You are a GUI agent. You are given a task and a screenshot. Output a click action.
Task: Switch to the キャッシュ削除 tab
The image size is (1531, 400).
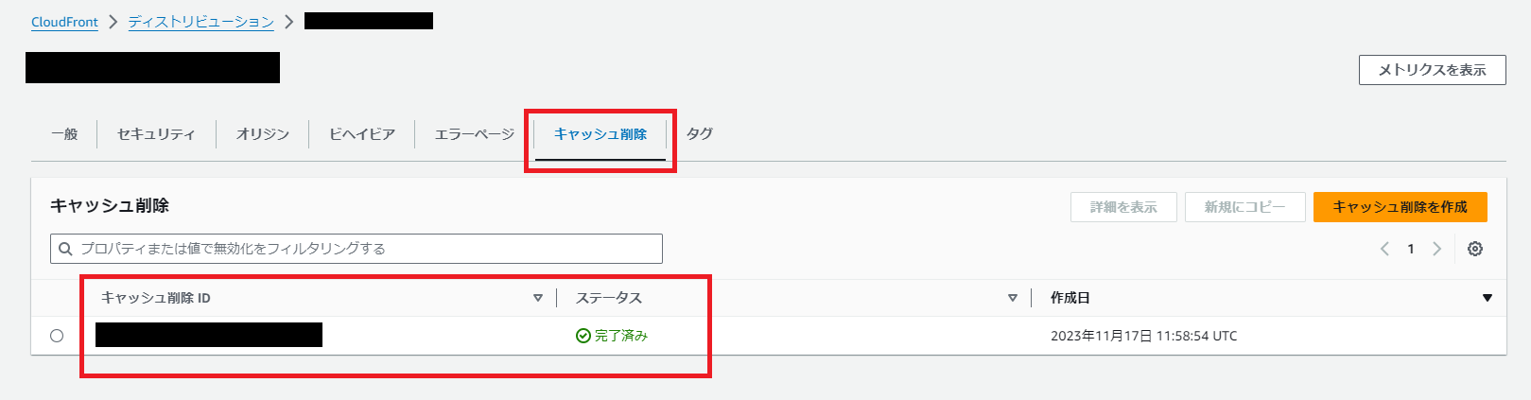point(600,134)
